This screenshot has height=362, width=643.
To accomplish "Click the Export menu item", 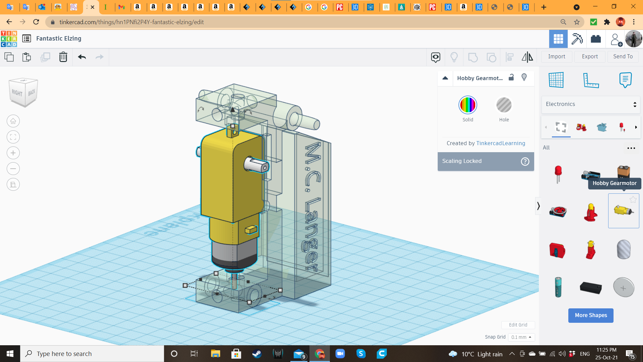I will point(590,57).
